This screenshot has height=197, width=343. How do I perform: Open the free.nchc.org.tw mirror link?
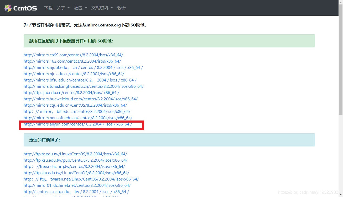[74, 167]
